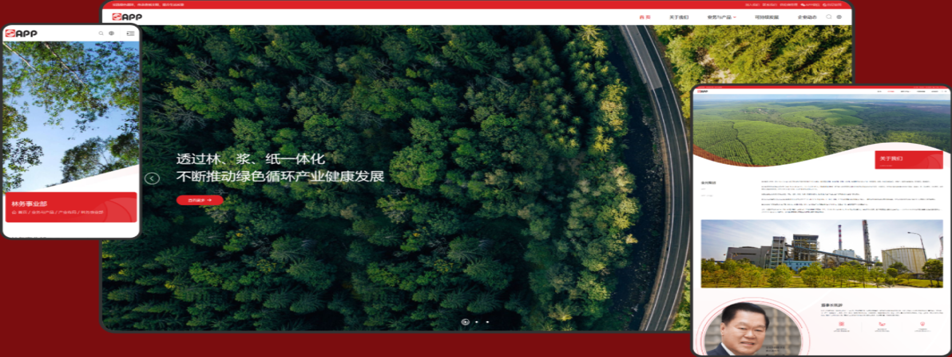Open the 企业动态 nav item
The width and height of the screenshot is (952, 357).
click(807, 17)
